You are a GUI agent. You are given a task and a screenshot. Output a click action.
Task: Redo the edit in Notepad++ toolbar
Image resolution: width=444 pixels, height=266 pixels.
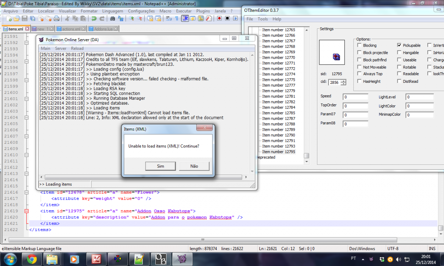[x=102, y=18]
